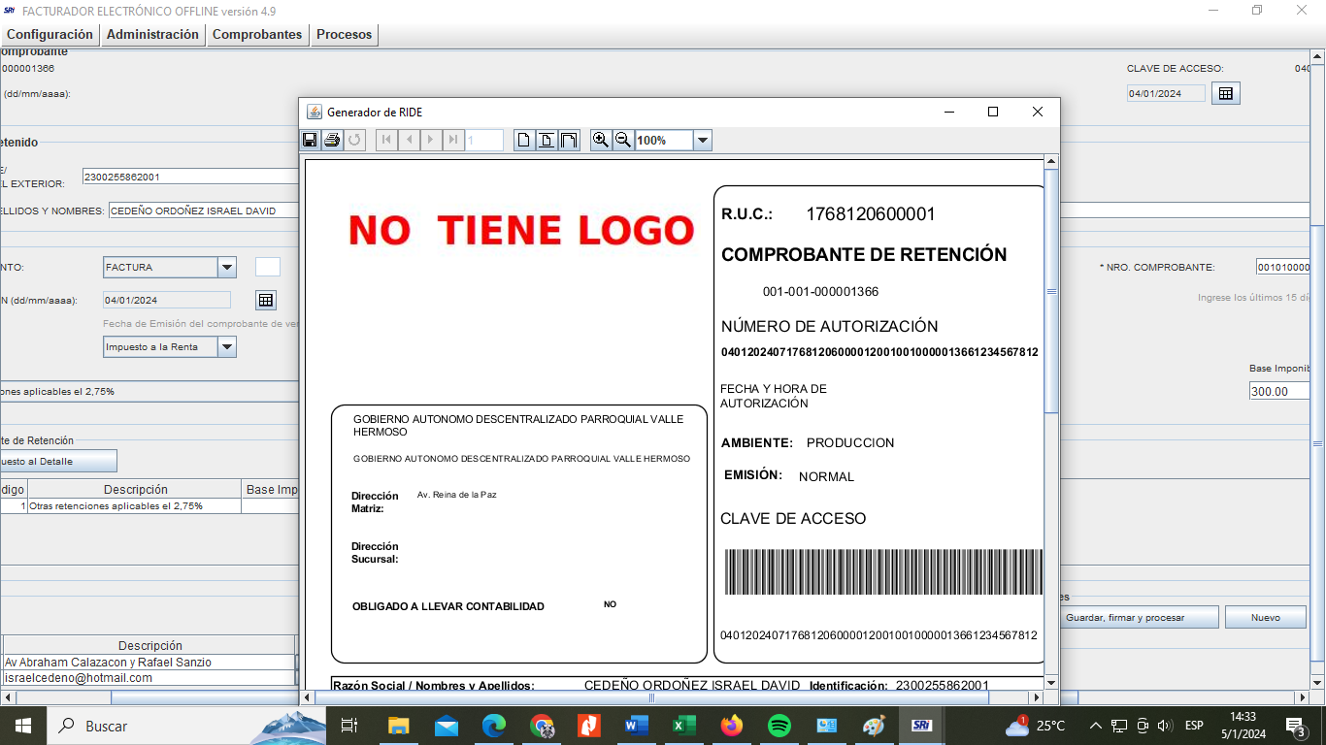The height and width of the screenshot is (745, 1326).
Task: Click the Guardar, firmar y procesar button
Action: point(1125,617)
